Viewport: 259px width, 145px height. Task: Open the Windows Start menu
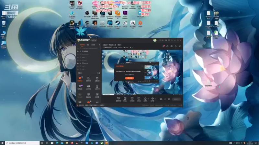[x=2, y=143]
